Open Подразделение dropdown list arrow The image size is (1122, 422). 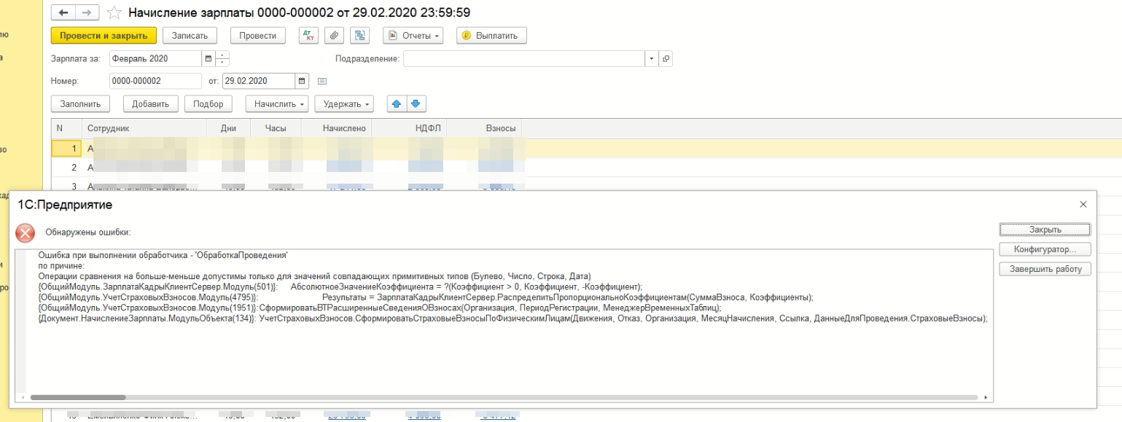(x=650, y=59)
